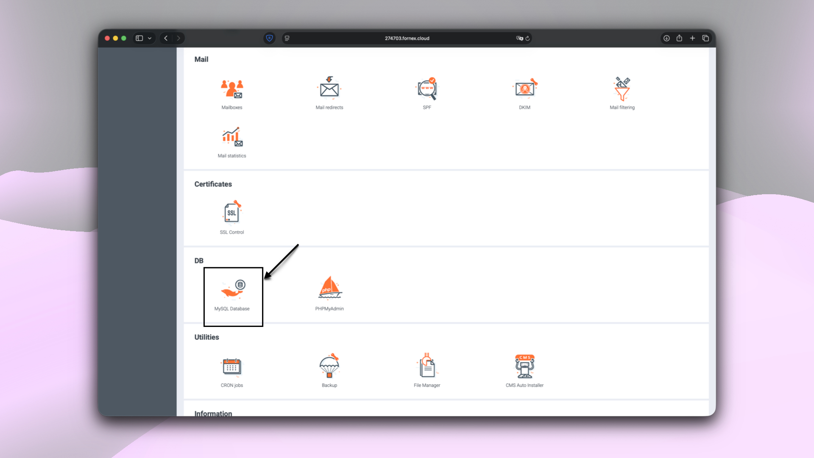The image size is (814, 458).
Task: Expand the sidebar options dropdown chevron
Action: pos(150,38)
